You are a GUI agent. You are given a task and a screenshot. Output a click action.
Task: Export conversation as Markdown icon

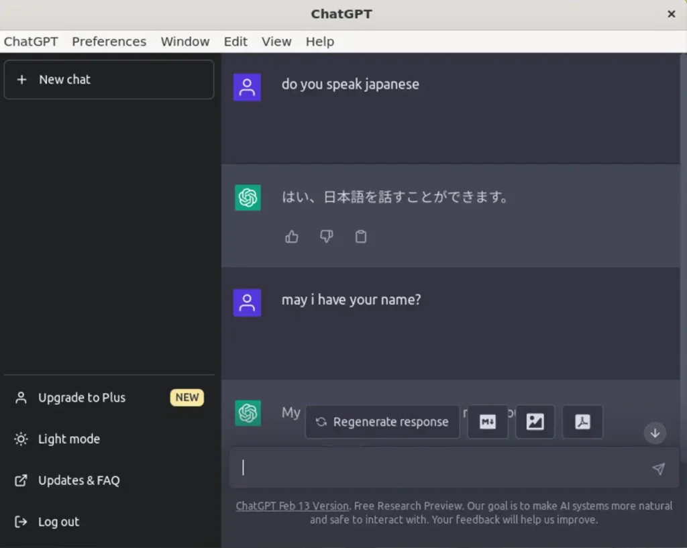click(488, 422)
